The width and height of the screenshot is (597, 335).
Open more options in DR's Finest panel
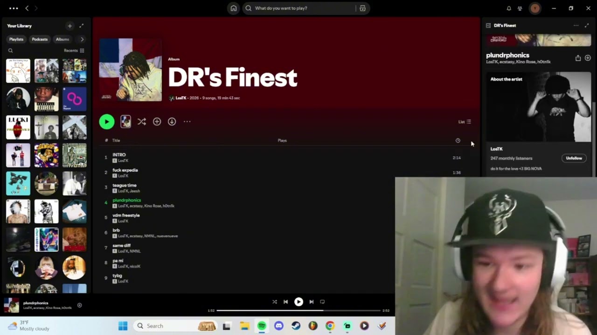[x=576, y=26]
